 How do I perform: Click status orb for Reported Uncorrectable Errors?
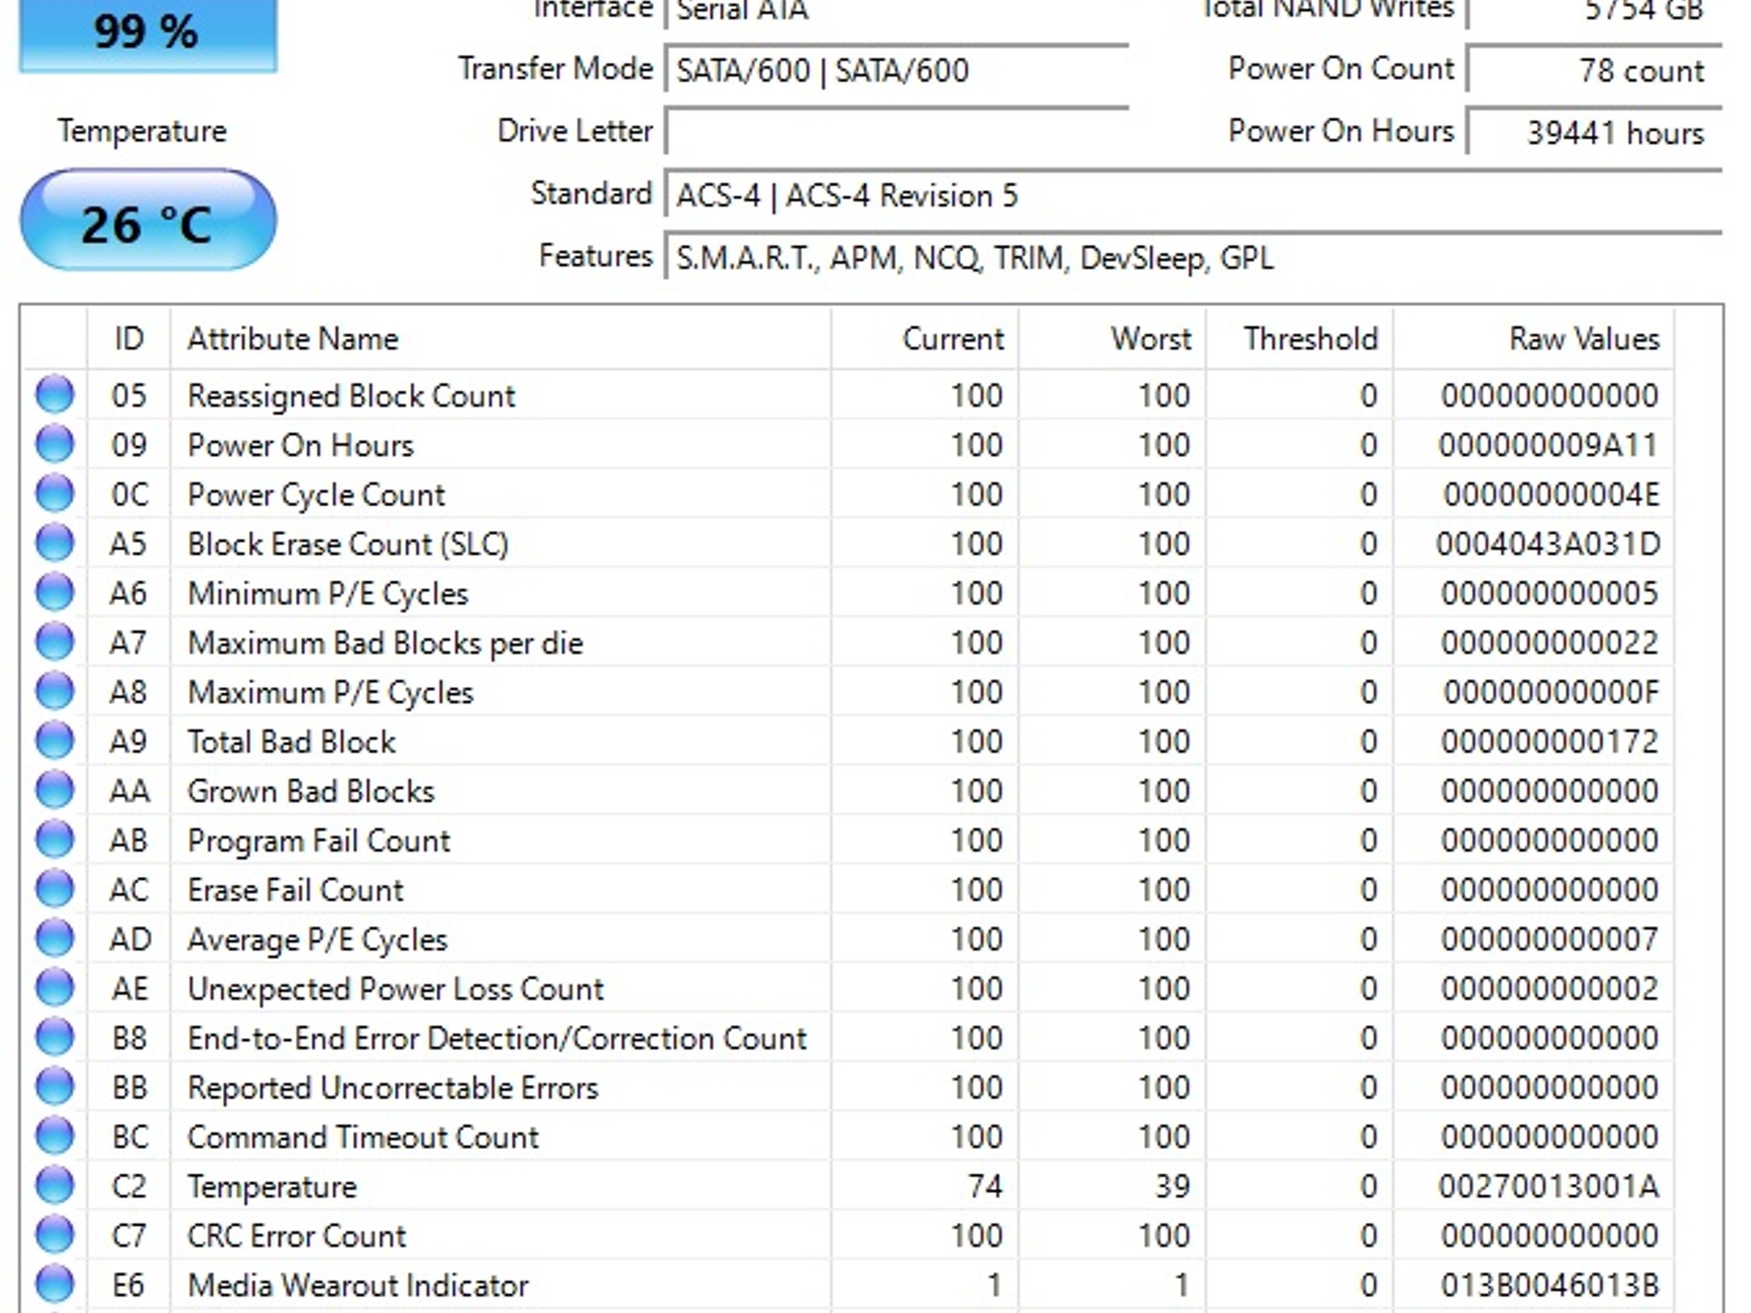55,1087
